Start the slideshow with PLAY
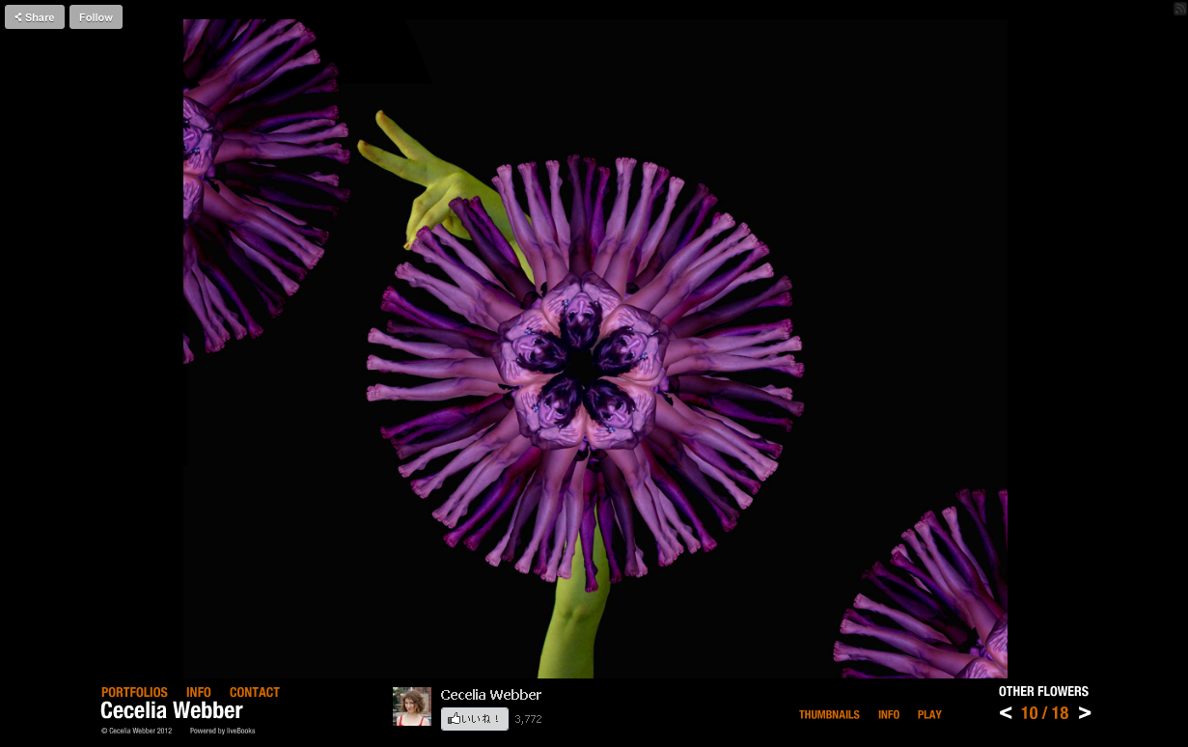This screenshot has height=747, width=1188. tap(929, 715)
